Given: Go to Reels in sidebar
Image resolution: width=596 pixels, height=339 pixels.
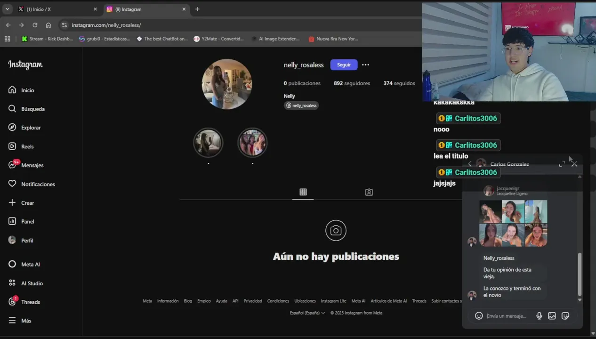Looking at the screenshot, I should point(21,146).
